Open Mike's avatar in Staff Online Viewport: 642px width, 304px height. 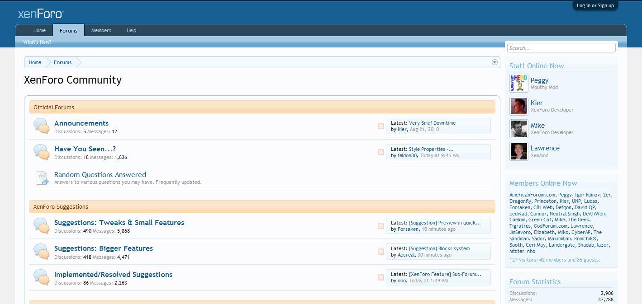pos(519,129)
